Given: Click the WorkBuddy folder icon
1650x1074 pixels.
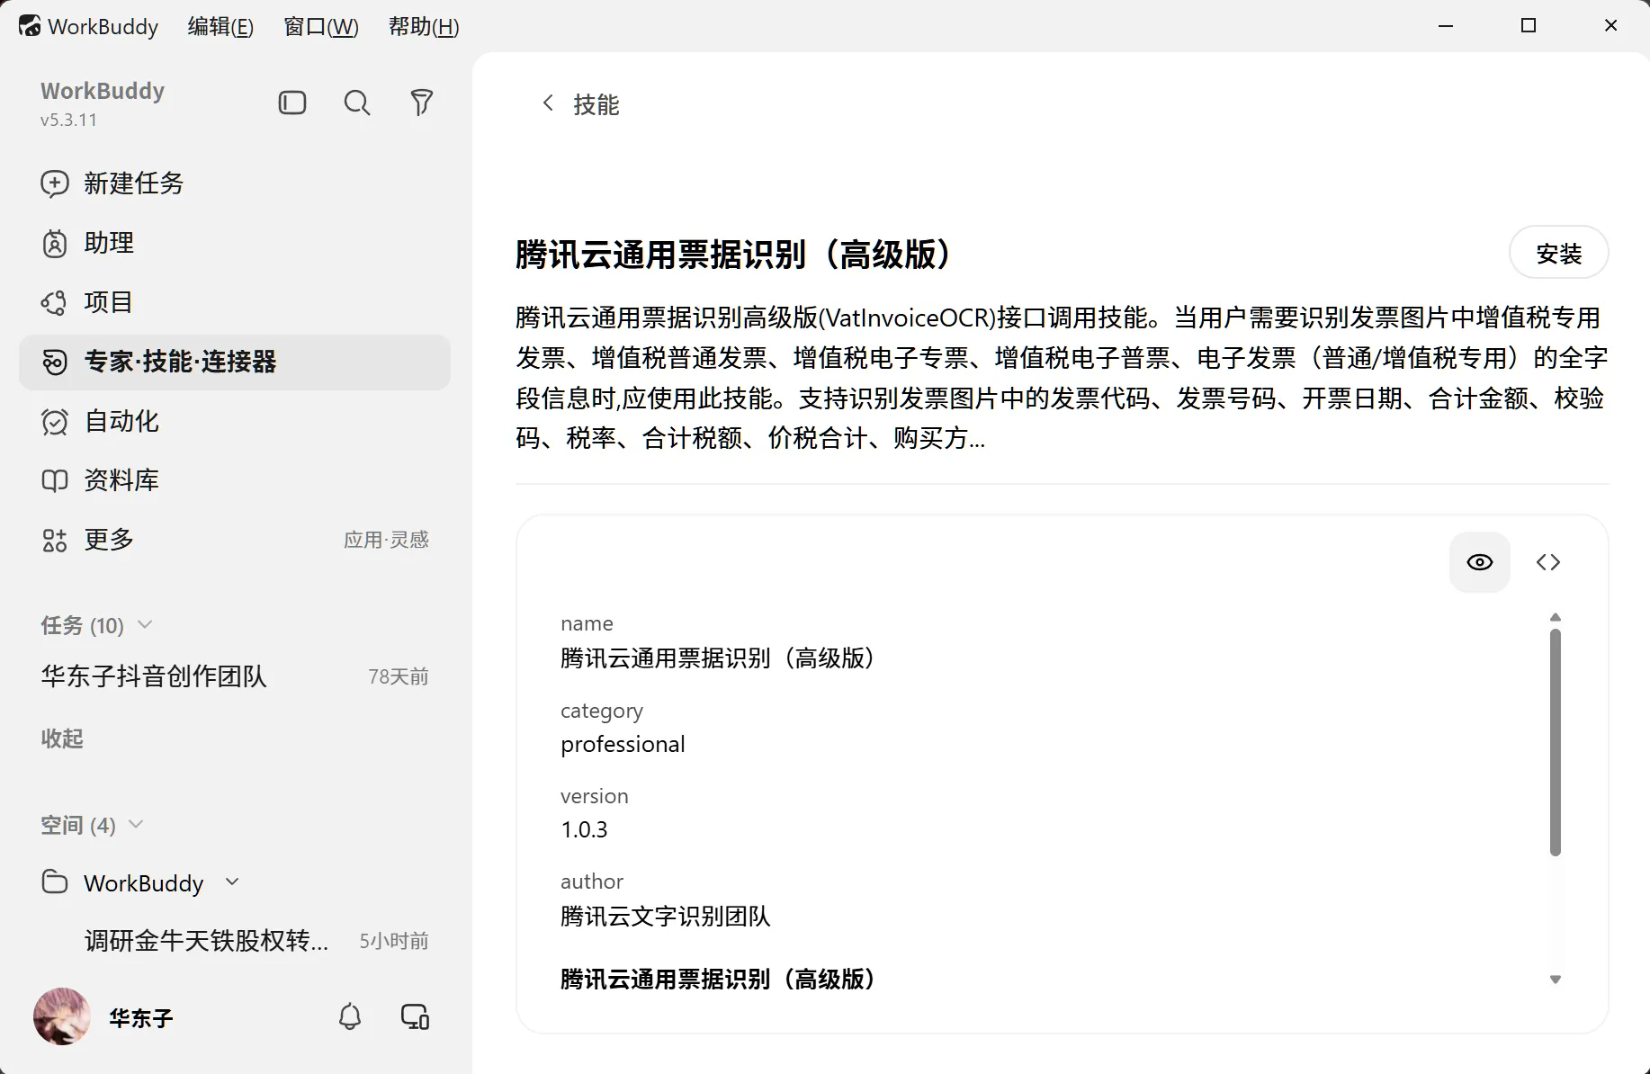Looking at the screenshot, I should coord(55,882).
